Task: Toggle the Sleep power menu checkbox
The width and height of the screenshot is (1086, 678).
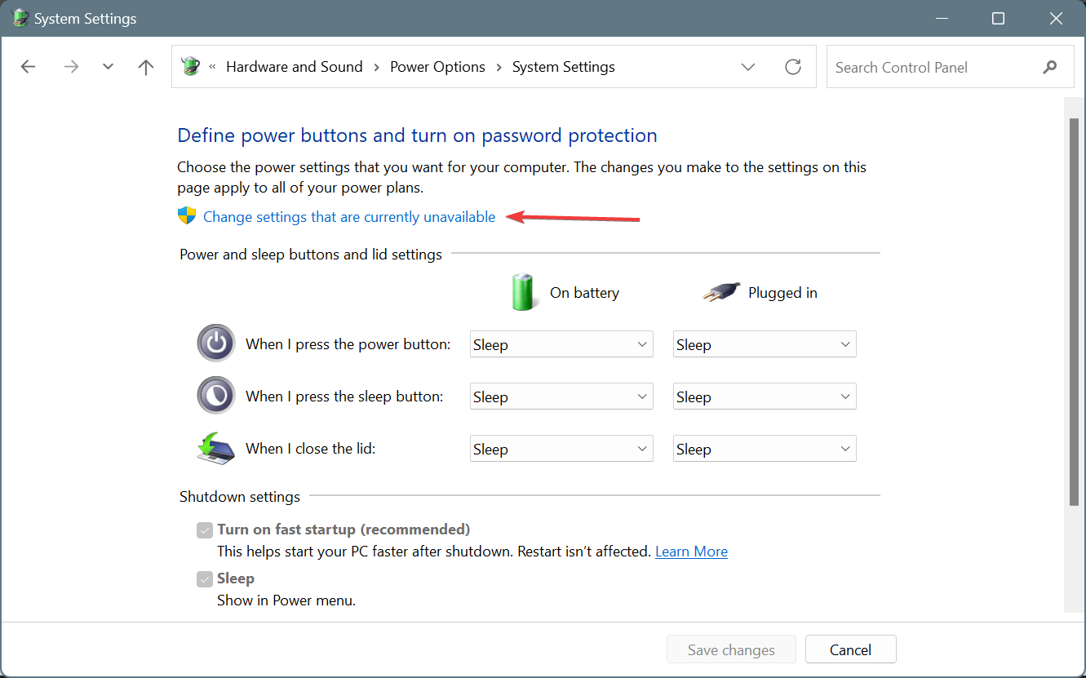Action: coord(205,579)
